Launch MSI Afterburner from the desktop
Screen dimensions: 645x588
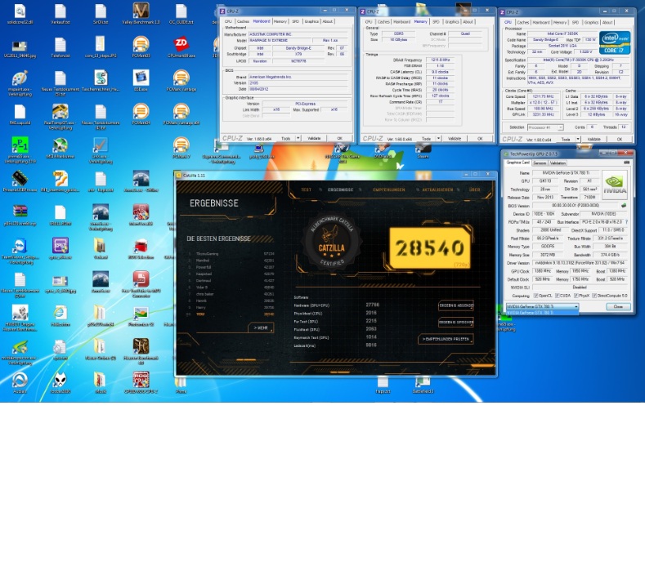[60, 148]
